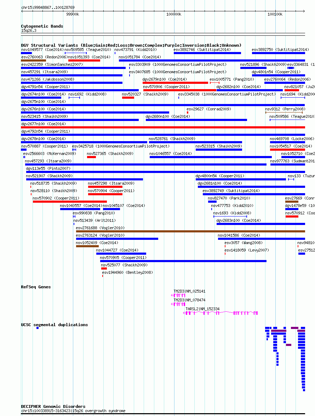Open variant esv2763124 (Vogler2010)

point(117,239)
